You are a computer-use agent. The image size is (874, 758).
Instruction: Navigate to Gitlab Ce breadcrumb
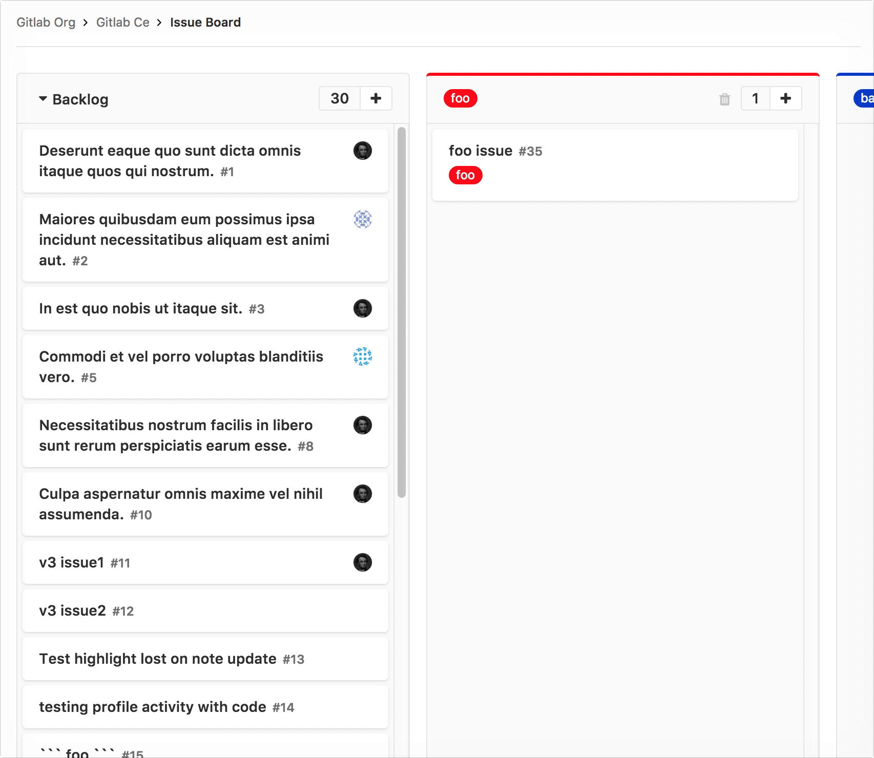pyautogui.click(x=122, y=23)
